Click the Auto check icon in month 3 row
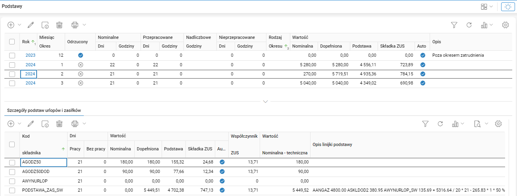Image resolution: width=517 pixels, height=196 pixels. pos(422,83)
